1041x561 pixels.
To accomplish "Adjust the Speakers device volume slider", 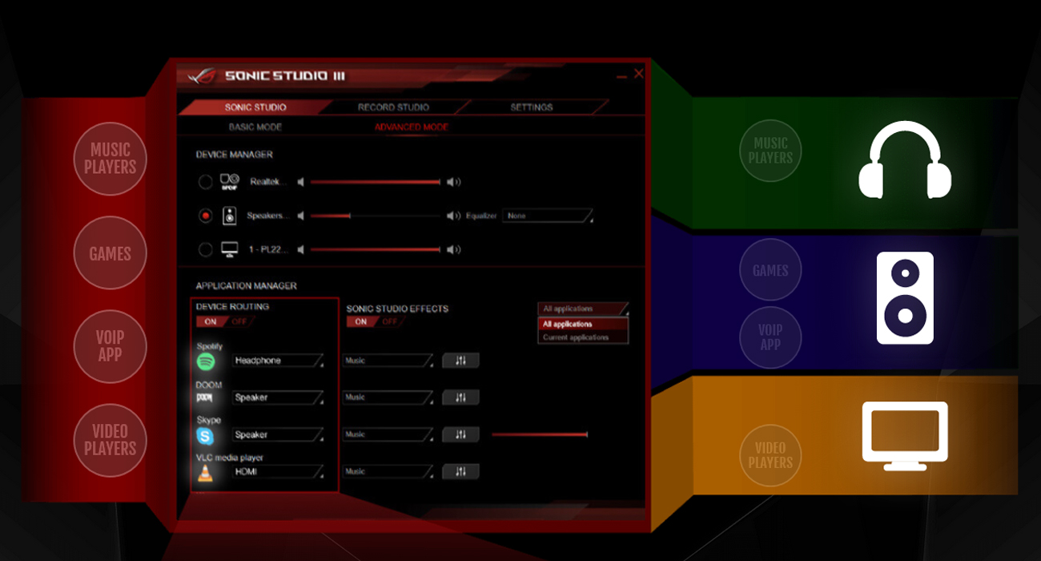I will pos(376,216).
